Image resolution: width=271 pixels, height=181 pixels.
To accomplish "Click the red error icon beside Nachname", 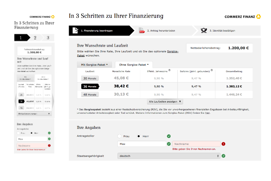I will [223, 144].
